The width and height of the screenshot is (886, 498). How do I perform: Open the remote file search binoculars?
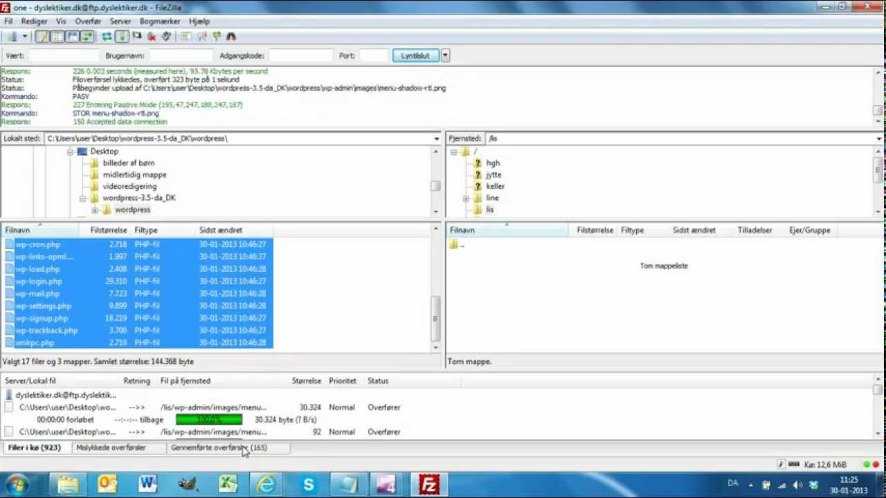coord(231,37)
